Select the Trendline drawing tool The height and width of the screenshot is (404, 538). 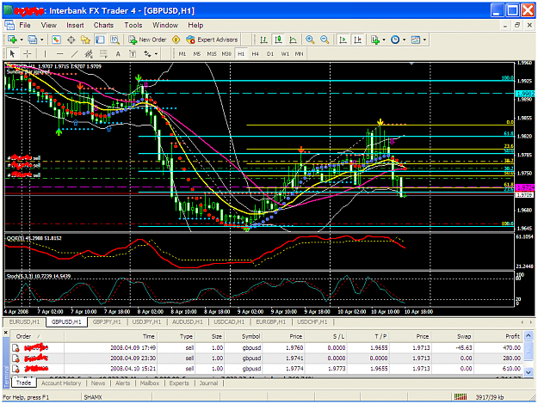(x=74, y=54)
